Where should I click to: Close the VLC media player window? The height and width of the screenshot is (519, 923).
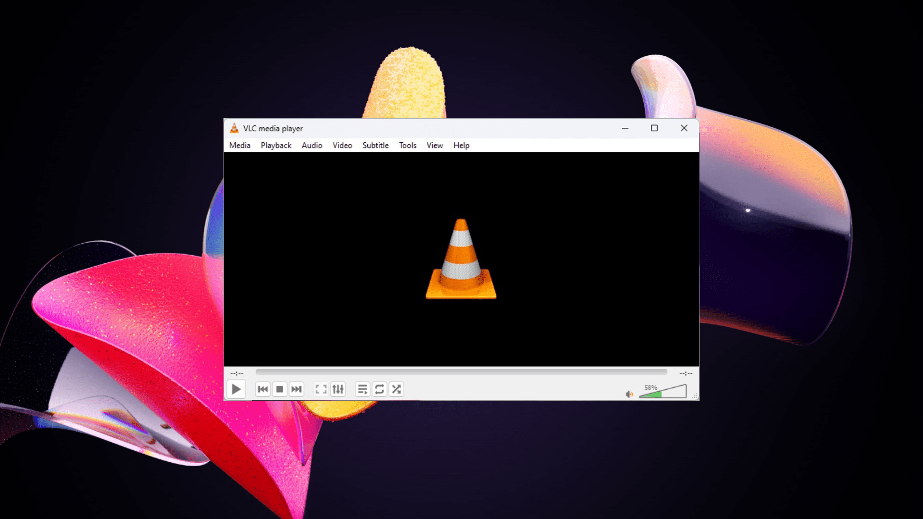[x=684, y=128]
